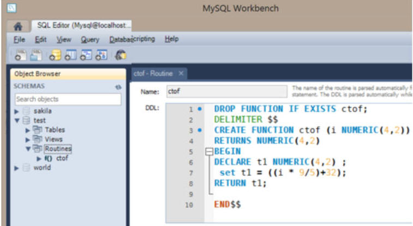Click the create new schema toolbar icon
This screenshot has height=226, width=413.
55,55
